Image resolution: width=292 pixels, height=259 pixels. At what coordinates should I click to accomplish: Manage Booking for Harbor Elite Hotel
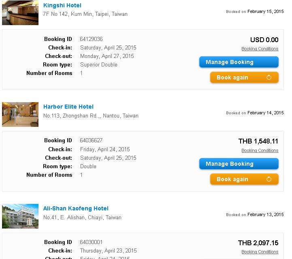[239, 164]
